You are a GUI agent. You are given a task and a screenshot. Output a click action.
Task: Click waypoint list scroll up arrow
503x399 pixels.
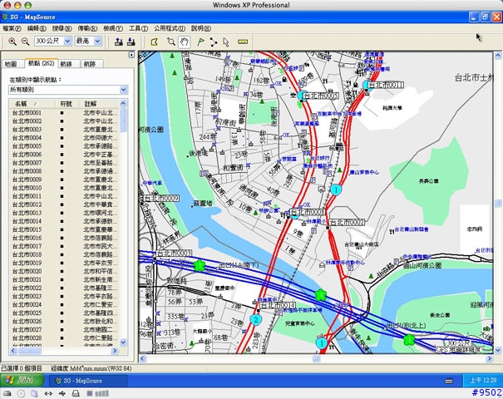click(123, 103)
